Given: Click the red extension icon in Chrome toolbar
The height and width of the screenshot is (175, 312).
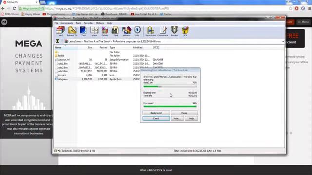Looking at the screenshot, I should pos(297,8).
